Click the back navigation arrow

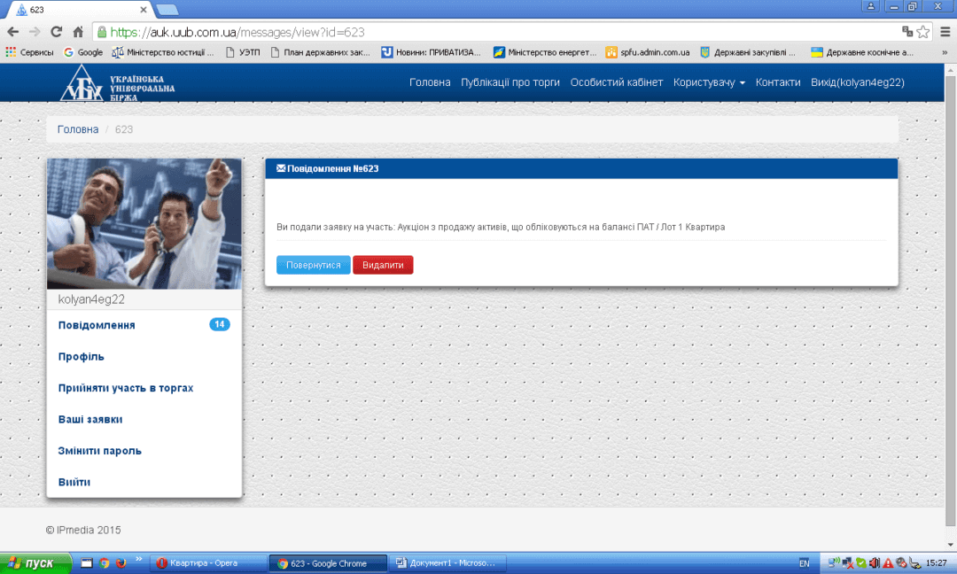pyautogui.click(x=13, y=31)
